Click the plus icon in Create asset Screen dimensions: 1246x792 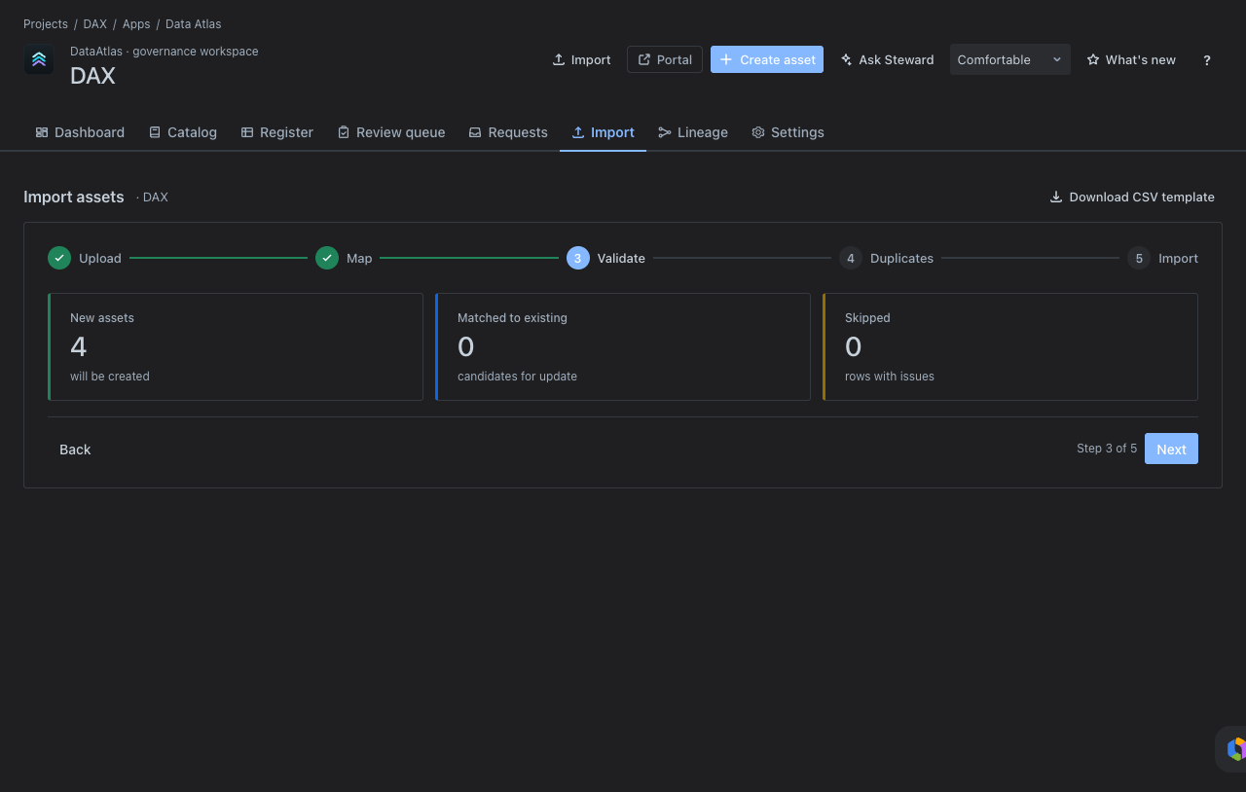(x=726, y=59)
